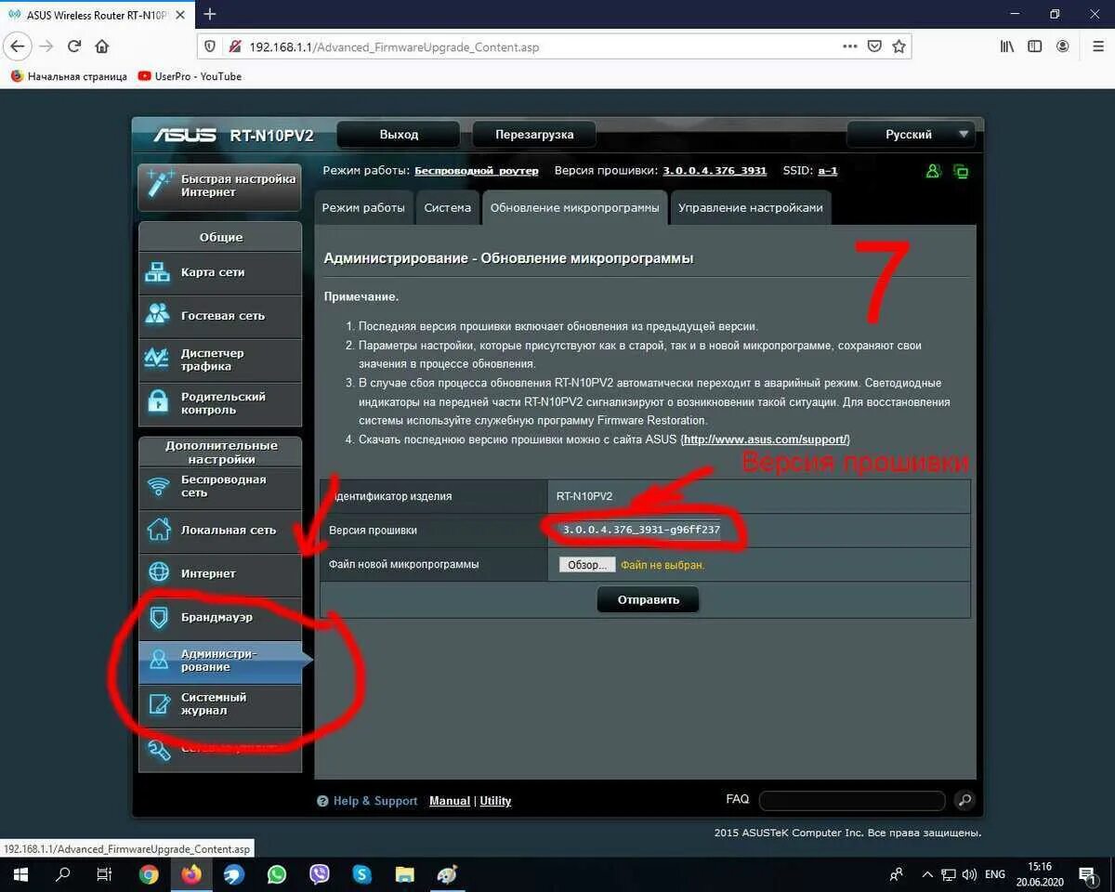
Task: Click the FAQ search input field
Action: pos(852,801)
